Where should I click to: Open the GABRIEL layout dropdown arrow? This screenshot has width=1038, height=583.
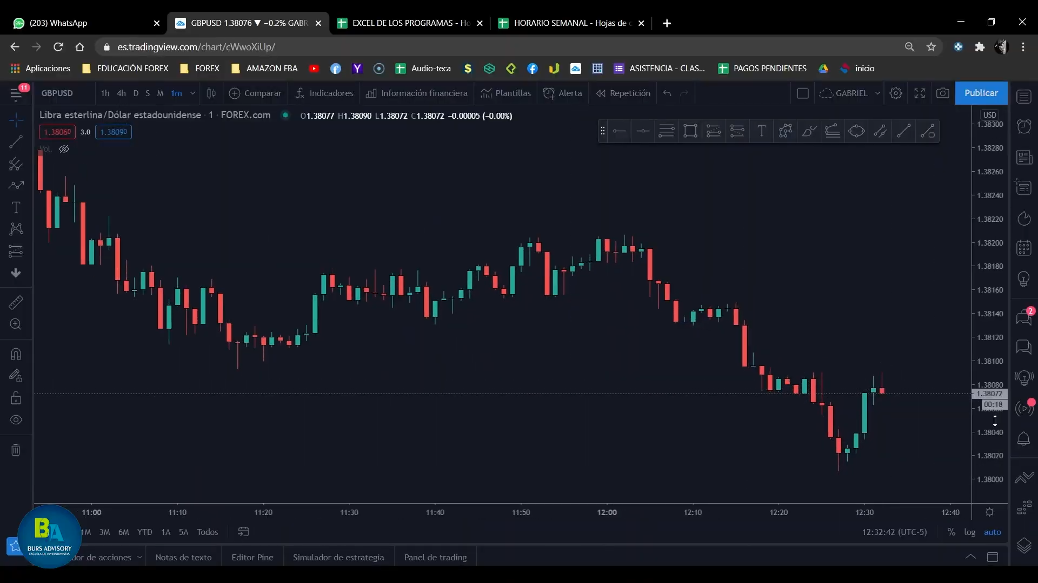(877, 93)
